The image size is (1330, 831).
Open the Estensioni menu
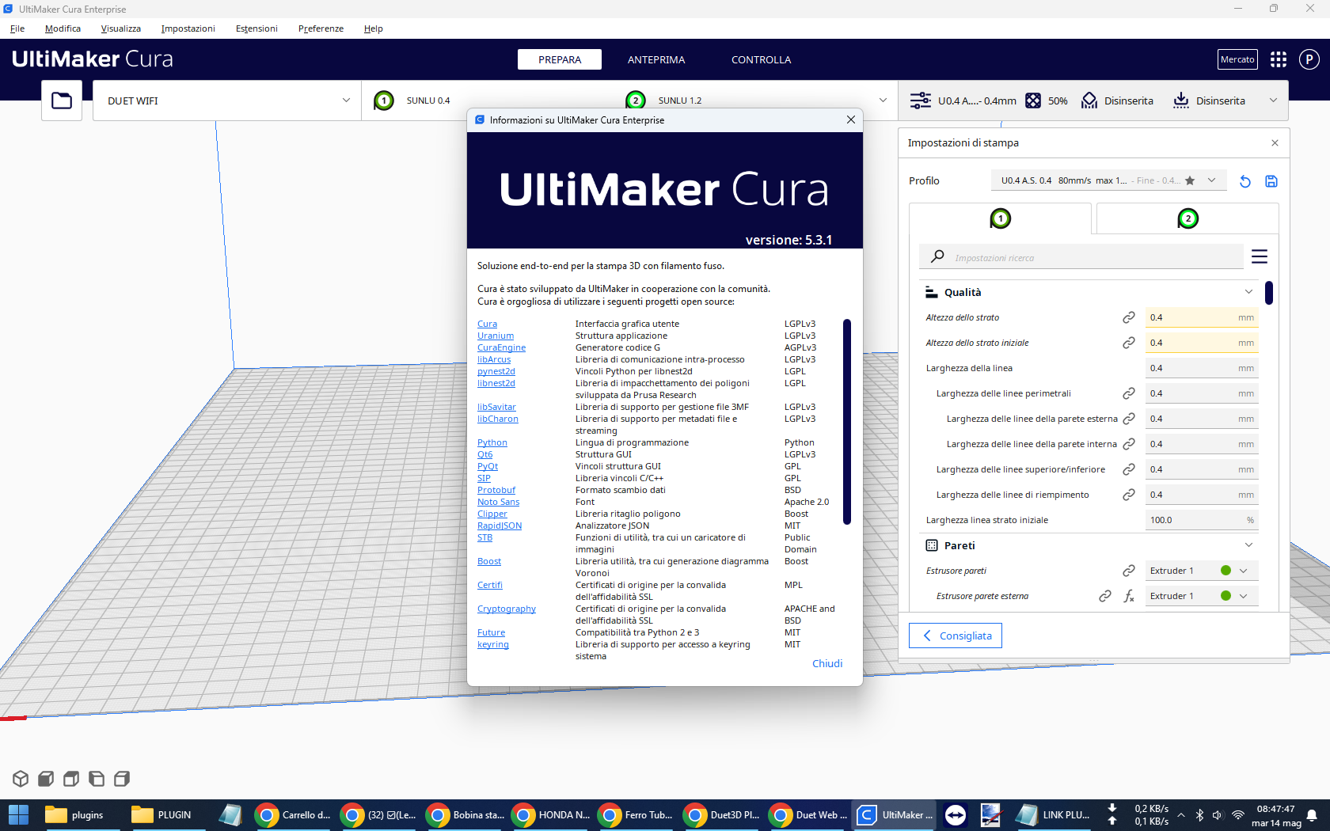[x=256, y=28]
